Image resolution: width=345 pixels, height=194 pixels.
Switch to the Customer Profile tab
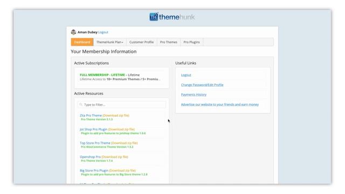click(x=141, y=42)
